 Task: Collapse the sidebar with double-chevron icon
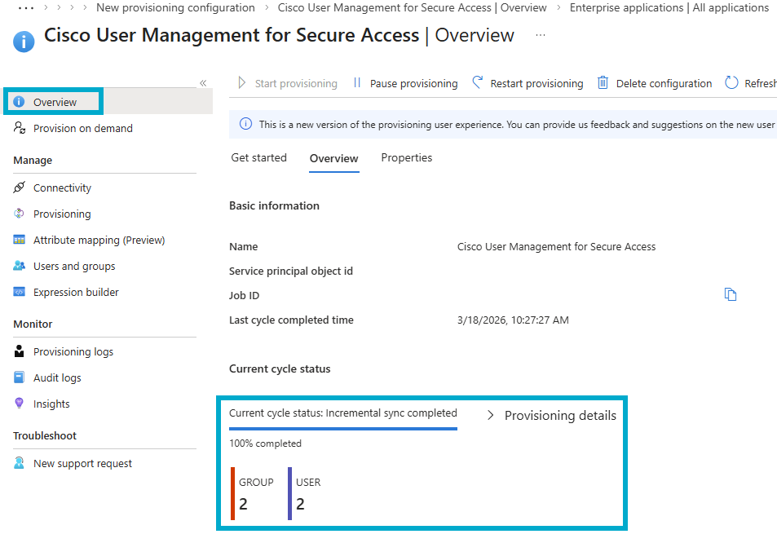pyautogui.click(x=203, y=83)
